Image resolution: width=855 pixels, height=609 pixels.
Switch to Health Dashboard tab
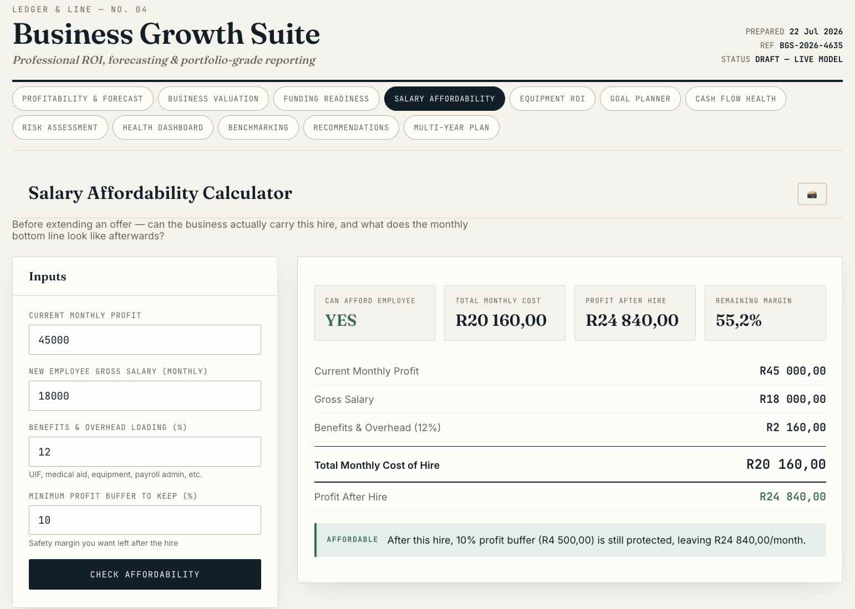coord(163,127)
